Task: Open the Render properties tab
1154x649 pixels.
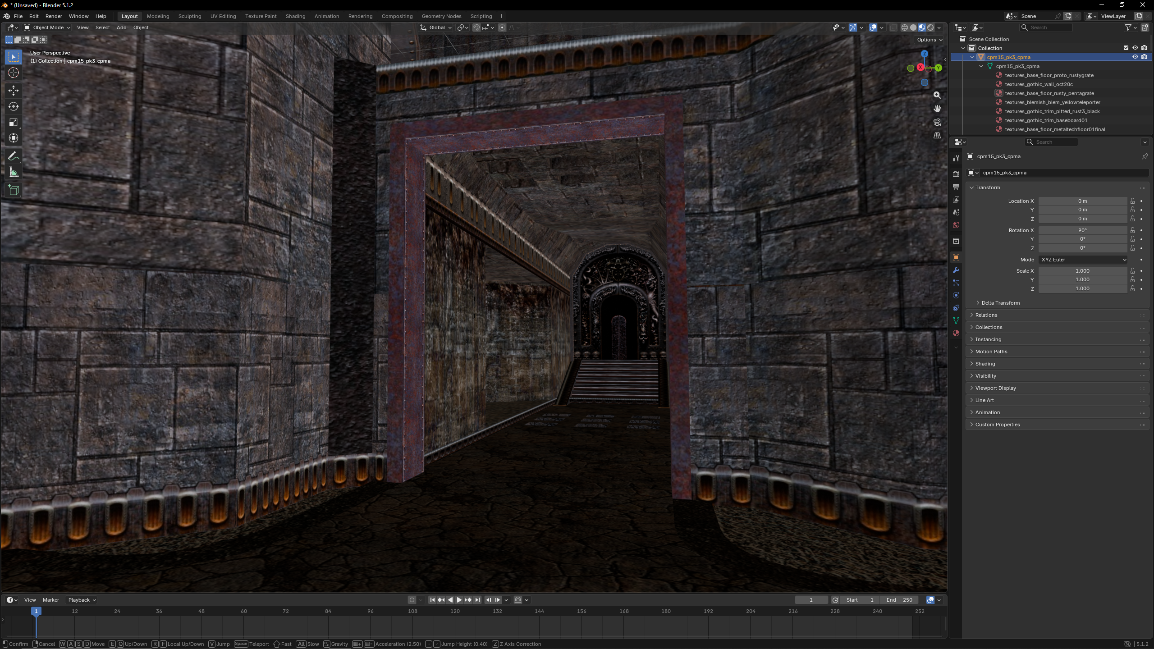Action: coord(956,174)
